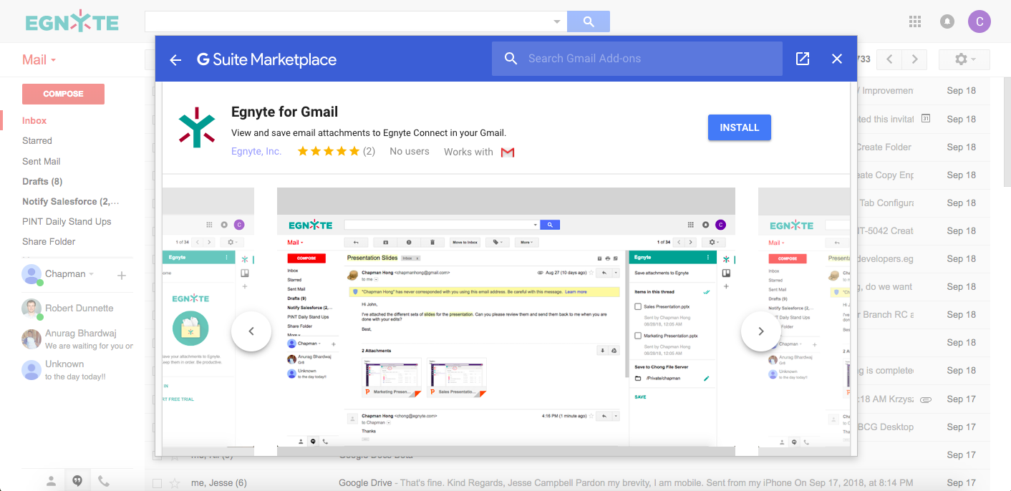The image size is (1011, 491).
Task: Click the attachment paperclip on Krzysztof email
Action: pos(925,399)
